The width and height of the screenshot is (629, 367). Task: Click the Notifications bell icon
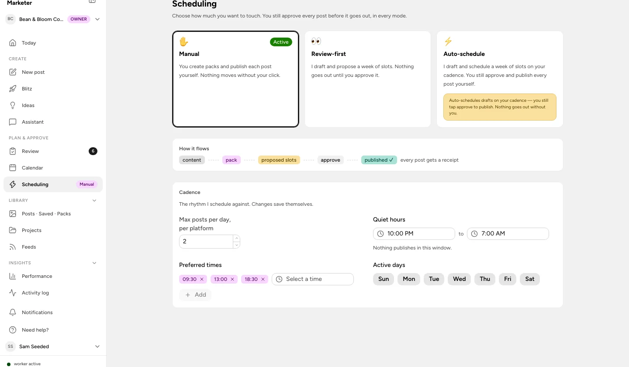click(13, 312)
